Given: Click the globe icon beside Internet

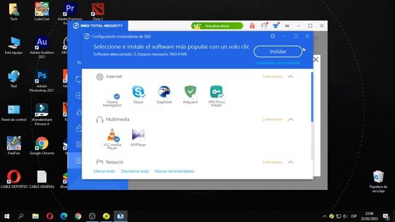Looking at the screenshot, I should [99, 76].
